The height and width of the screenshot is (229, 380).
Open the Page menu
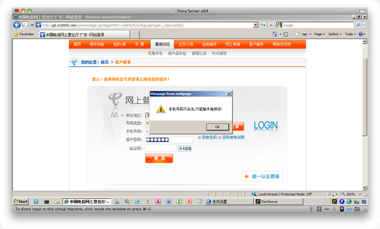point(319,34)
